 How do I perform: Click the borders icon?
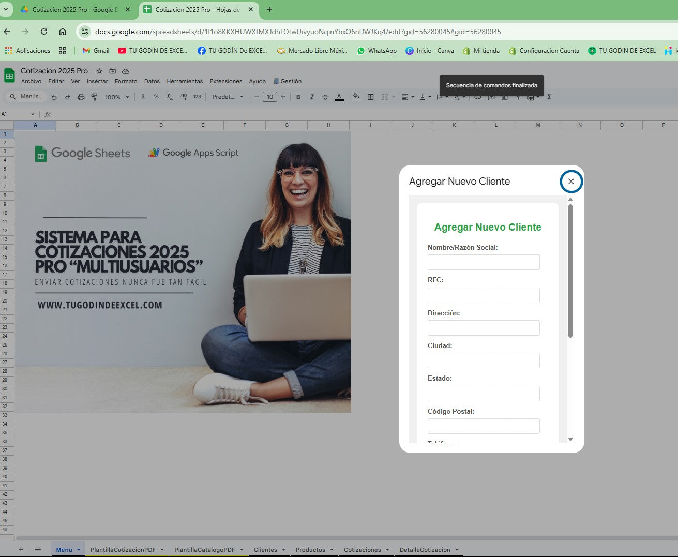(x=370, y=97)
